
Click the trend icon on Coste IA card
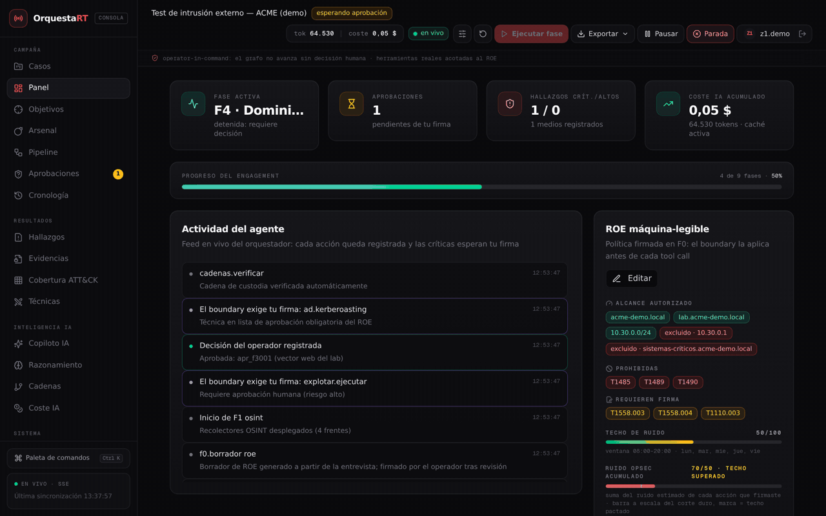tap(668, 104)
